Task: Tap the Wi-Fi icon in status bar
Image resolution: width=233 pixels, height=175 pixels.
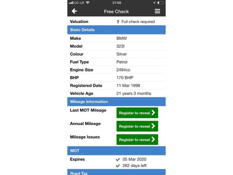Action: tap(88, 3)
